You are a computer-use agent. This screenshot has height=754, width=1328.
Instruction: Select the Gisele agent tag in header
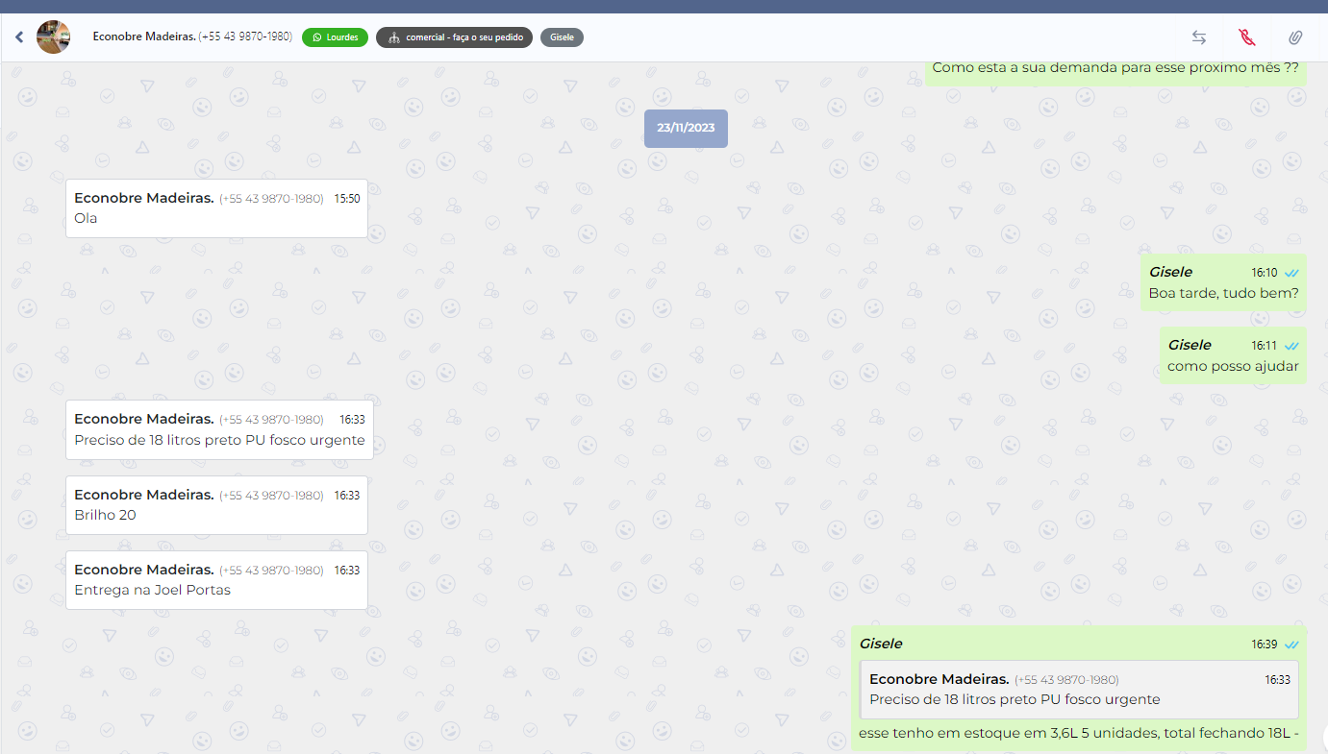[562, 37]
